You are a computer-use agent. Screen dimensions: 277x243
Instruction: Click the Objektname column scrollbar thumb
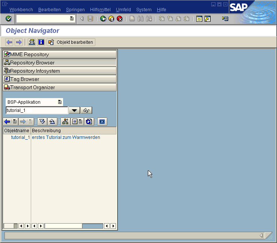coord(9,226)
